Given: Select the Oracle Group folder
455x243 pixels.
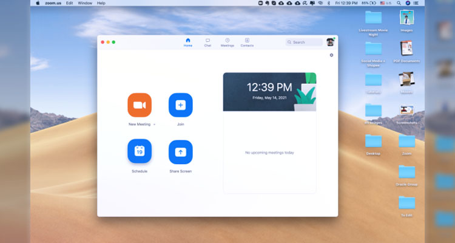Looking at the screenshot, I should (x=406, y=171).
